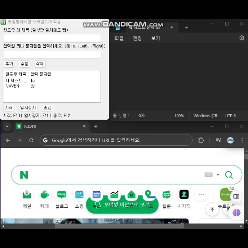The image size is (248, 248).
Task: Click the line and column indicator in Notepad
Action: (x=121, y=116)
